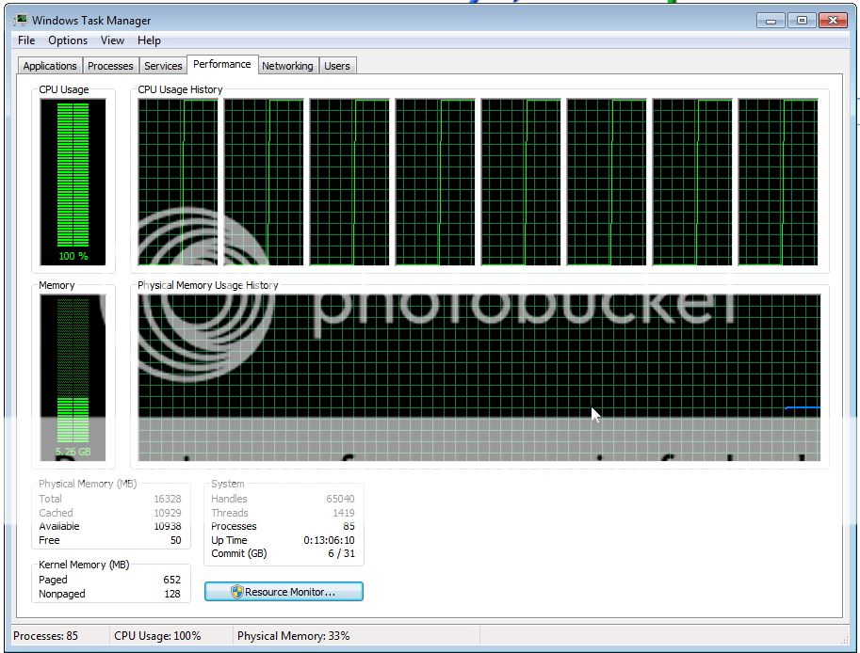Open the Help menu
The image size is (860, 653).
tap(149, 40)
